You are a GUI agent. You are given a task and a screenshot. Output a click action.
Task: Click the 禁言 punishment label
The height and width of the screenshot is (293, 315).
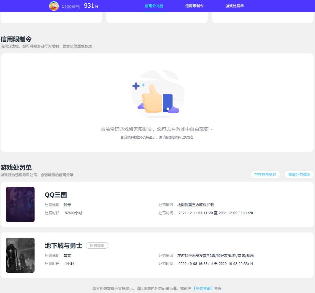(x=67, y=256)
